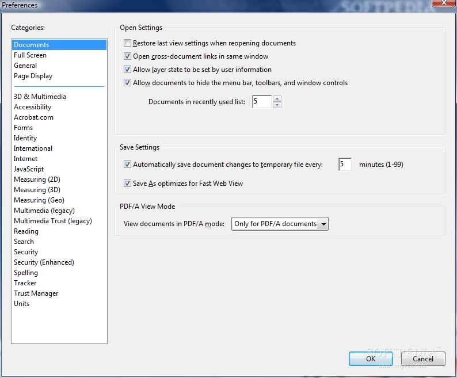Select Measuring (Geo) category
The image size is (457, 378).
point(59,200)
